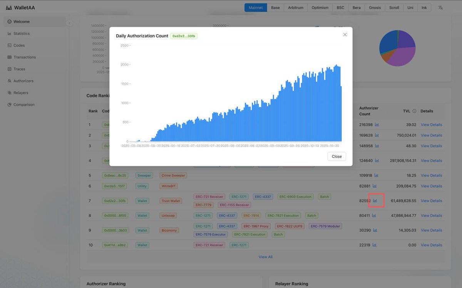Screen dimensions: 462x288
Task: Open Authorizers in the sidebar
Action: coord(35,81)
